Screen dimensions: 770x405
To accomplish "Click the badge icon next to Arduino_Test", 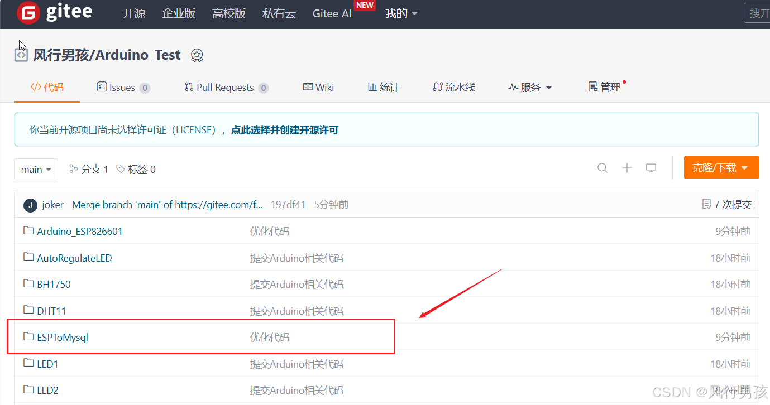I will click(x=197, y=55).
